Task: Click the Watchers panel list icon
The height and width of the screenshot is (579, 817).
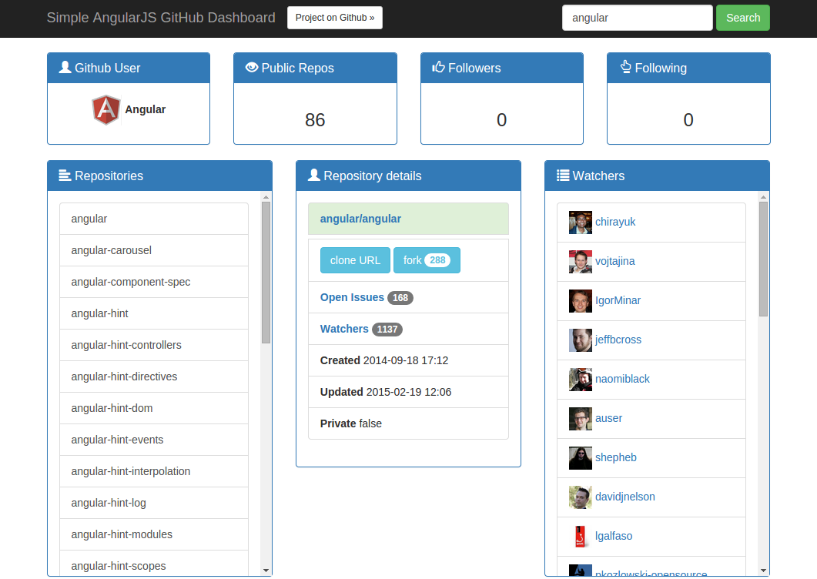Action: coord(563,176)
